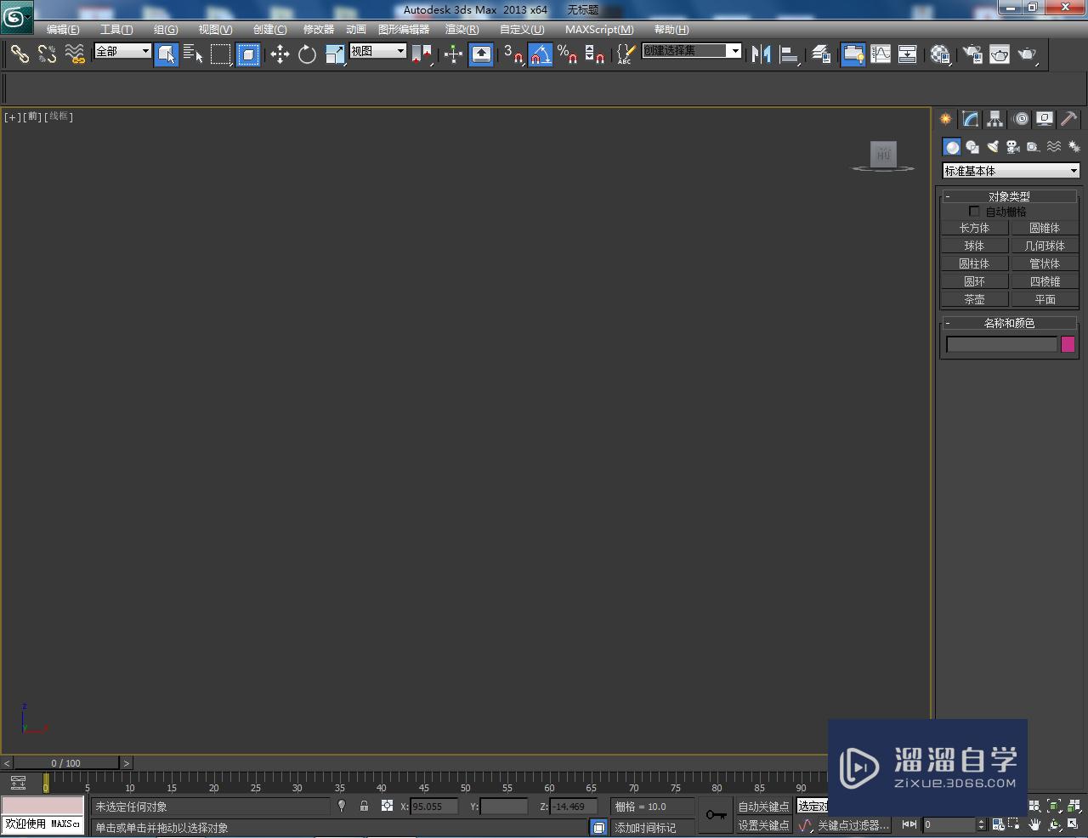Click the 茶壶 creation button

pos(974,298)
